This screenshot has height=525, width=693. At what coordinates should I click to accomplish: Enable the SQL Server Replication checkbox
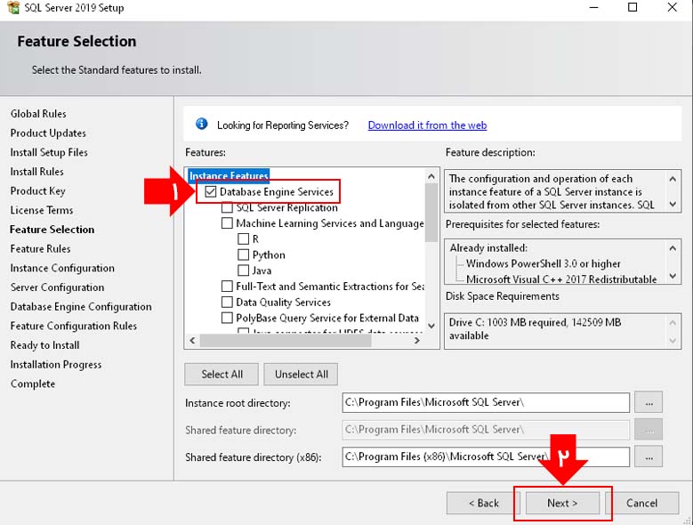(227, 207)
